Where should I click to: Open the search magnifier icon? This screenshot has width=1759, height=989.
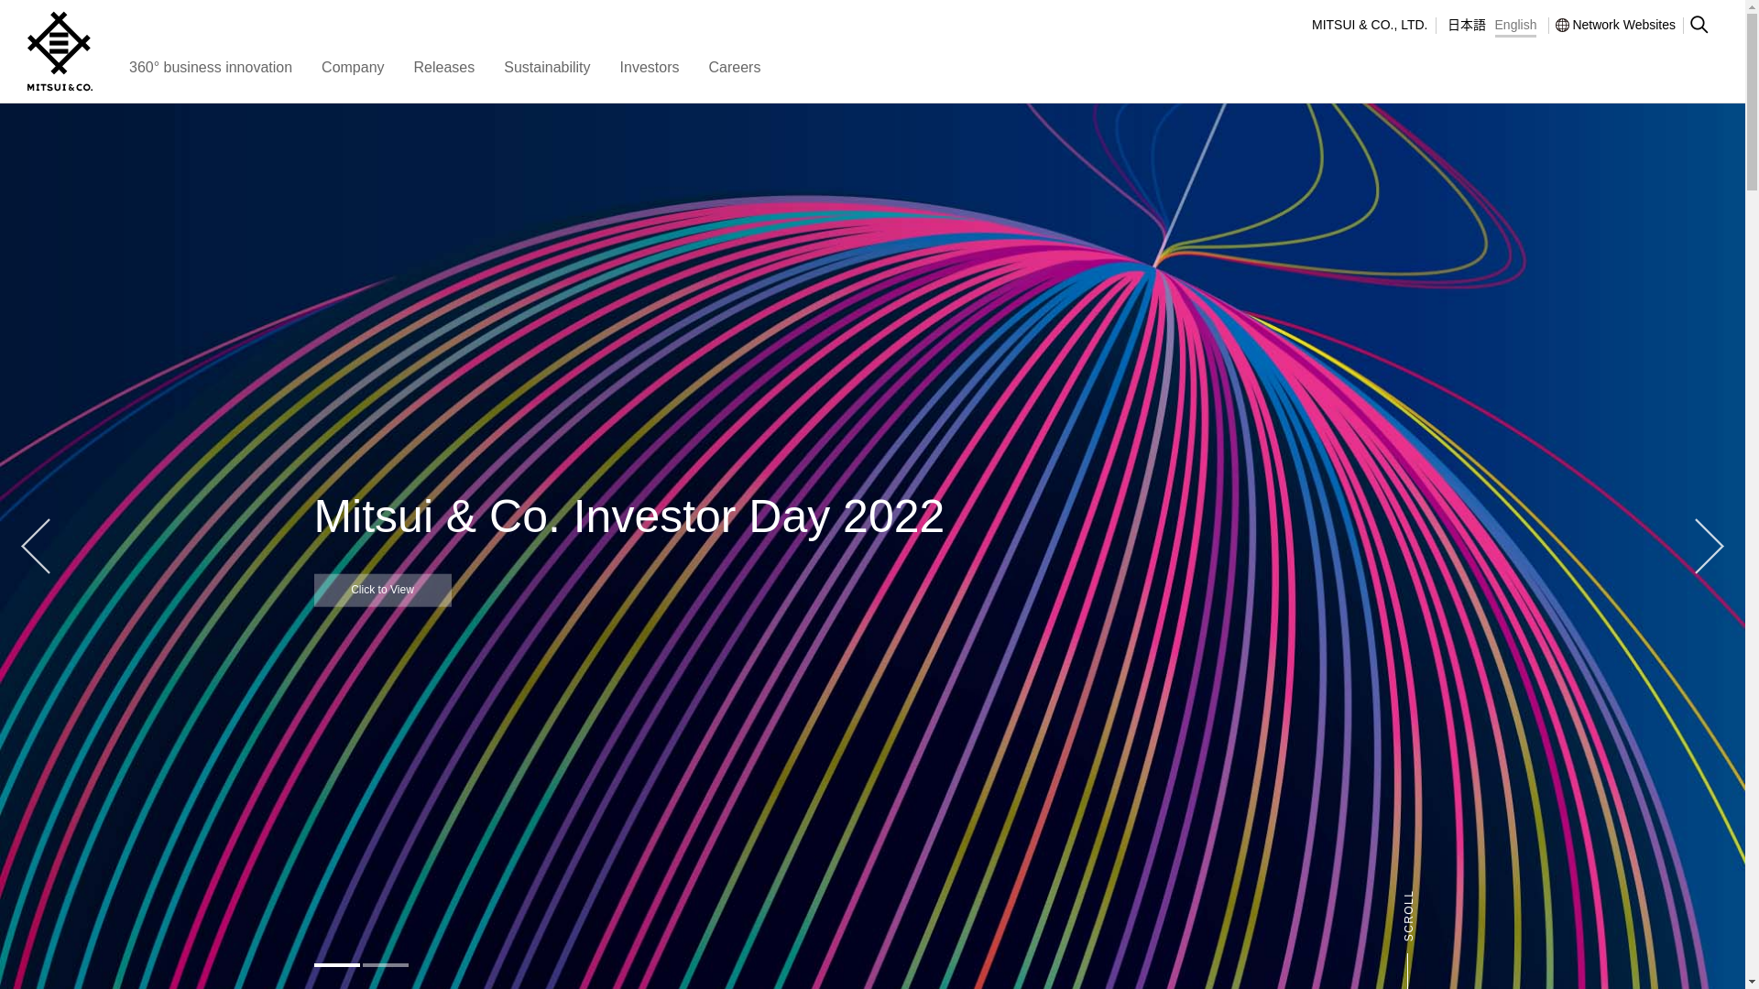pos(1699,25)
